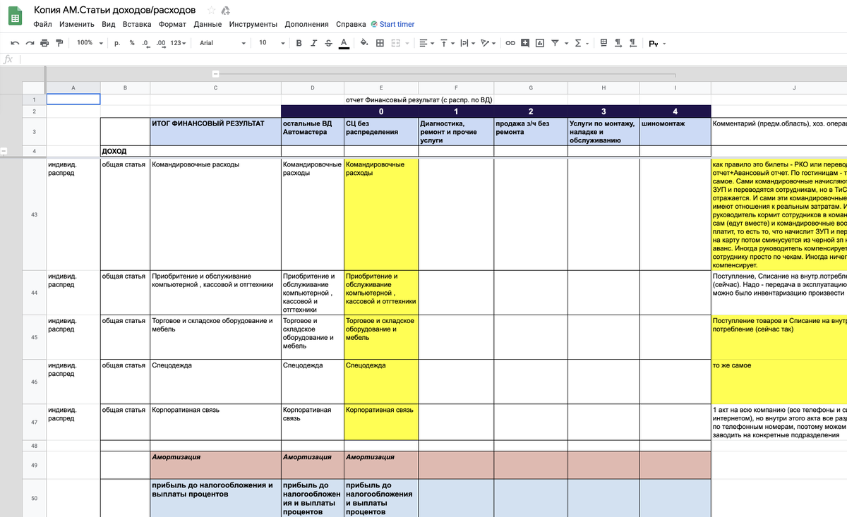Image resolution: width=847 pixels, height=517 pixels.
Task: Open the 123 number formats dropdown
Action: click(179, 43)
